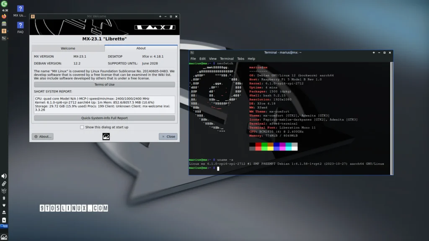
Task: Open the Bluetooth tray icon
Action: 4,198
